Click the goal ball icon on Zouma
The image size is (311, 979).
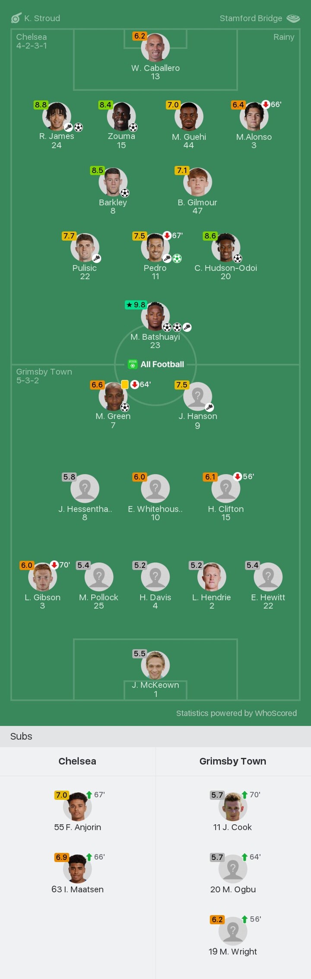pyautogui.click(x=133, y=127)
